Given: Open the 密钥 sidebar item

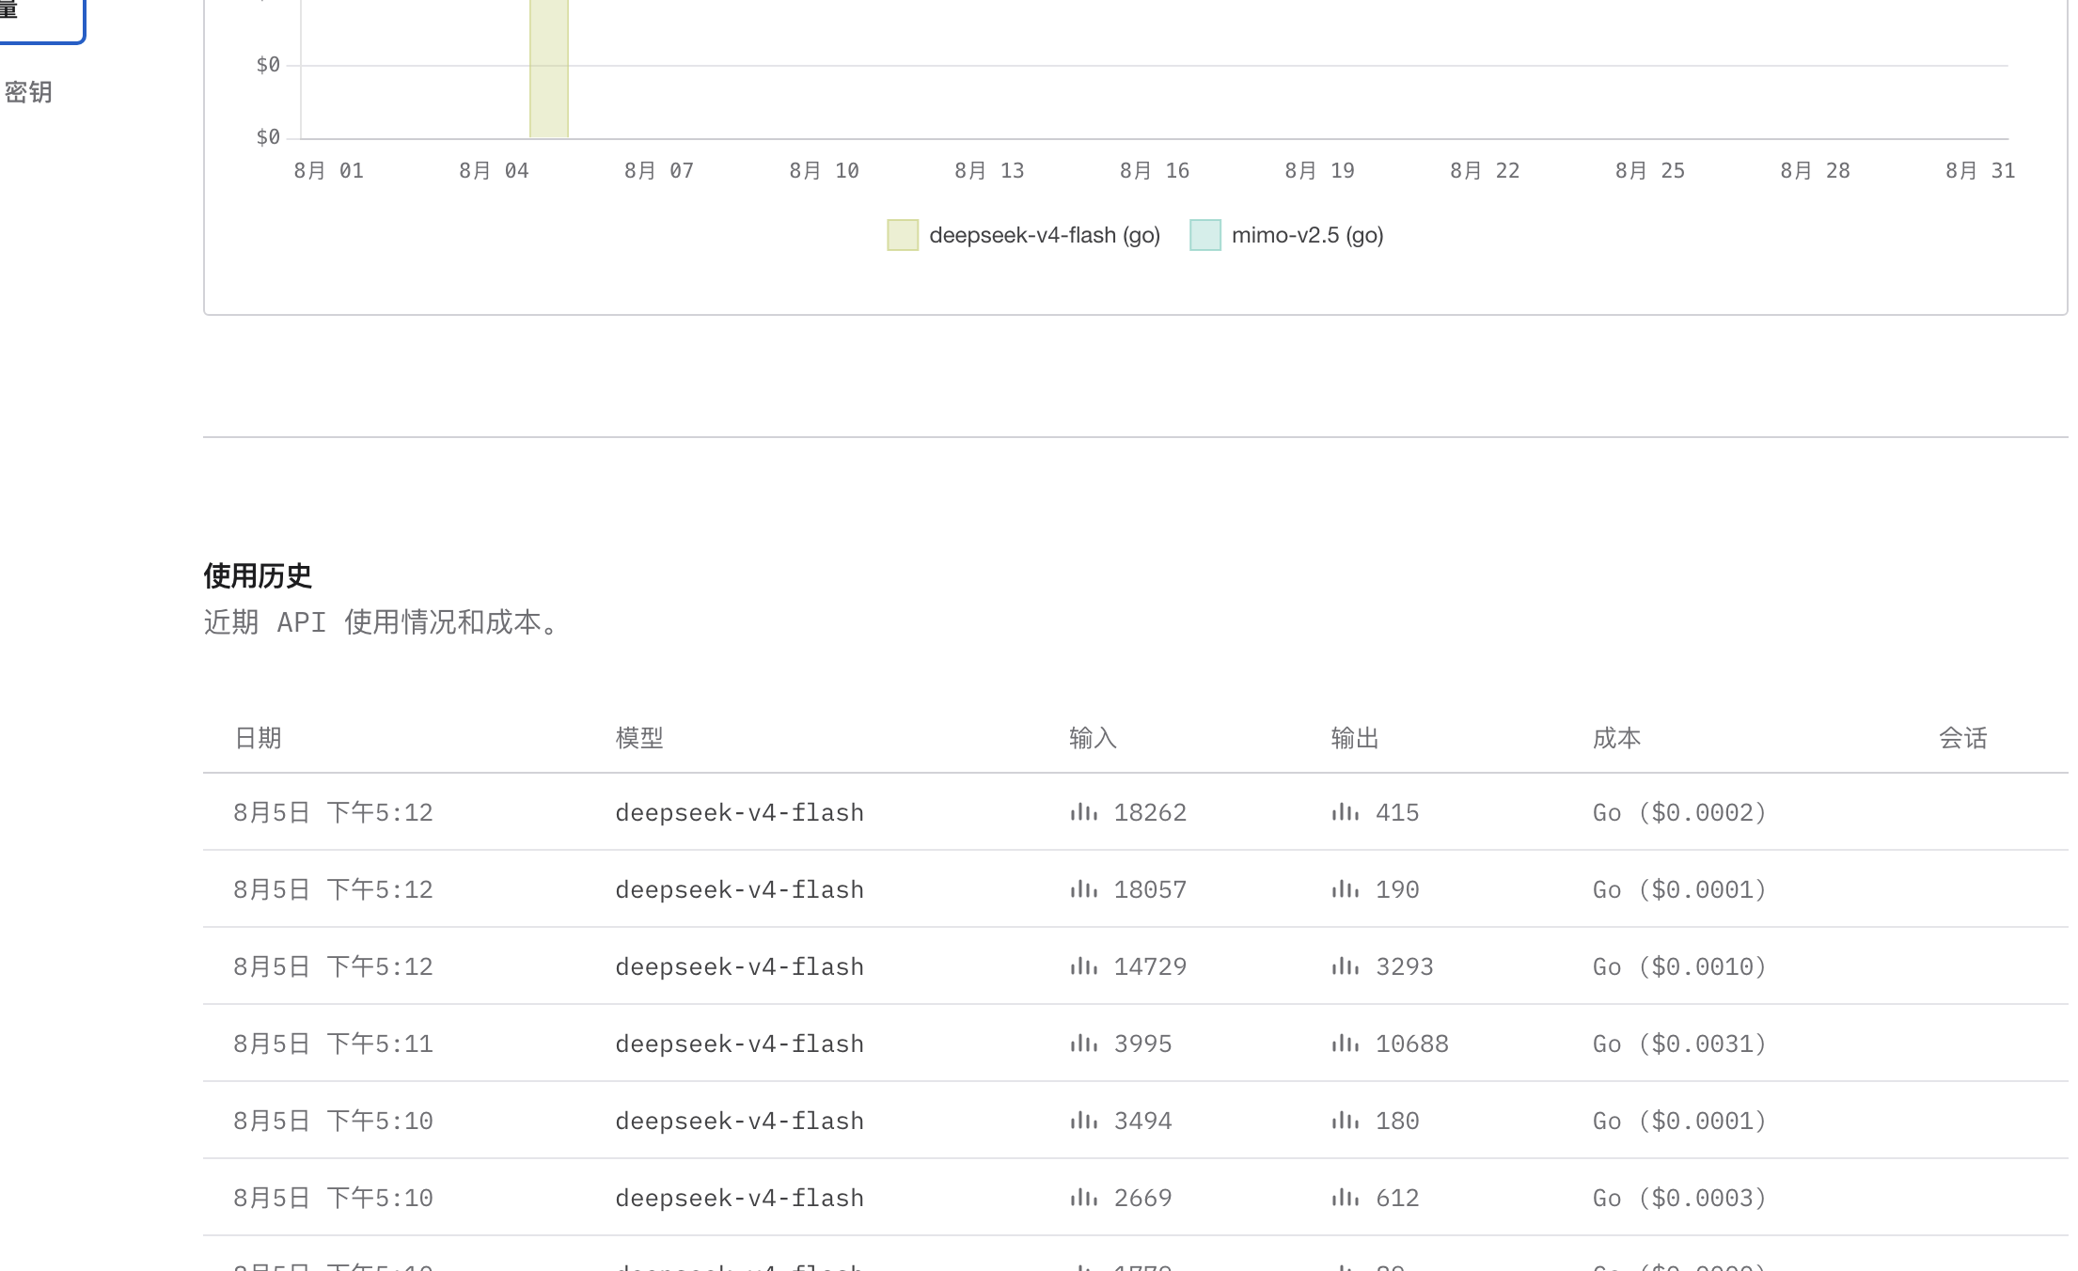Looking at the screenshot, I should tap(28, 92).
